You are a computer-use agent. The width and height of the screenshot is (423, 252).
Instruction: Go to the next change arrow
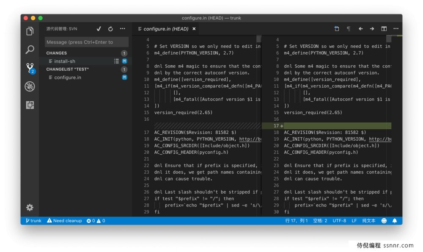372,29
